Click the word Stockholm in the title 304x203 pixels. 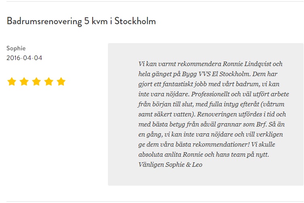135,21
